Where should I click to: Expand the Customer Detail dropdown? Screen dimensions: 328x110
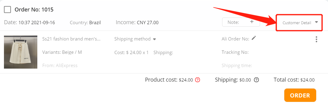coord(299,23)
